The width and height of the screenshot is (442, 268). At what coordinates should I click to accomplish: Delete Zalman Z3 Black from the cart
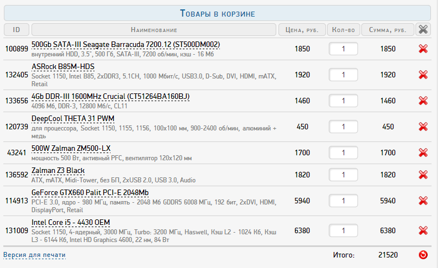(x=423, y=175)
